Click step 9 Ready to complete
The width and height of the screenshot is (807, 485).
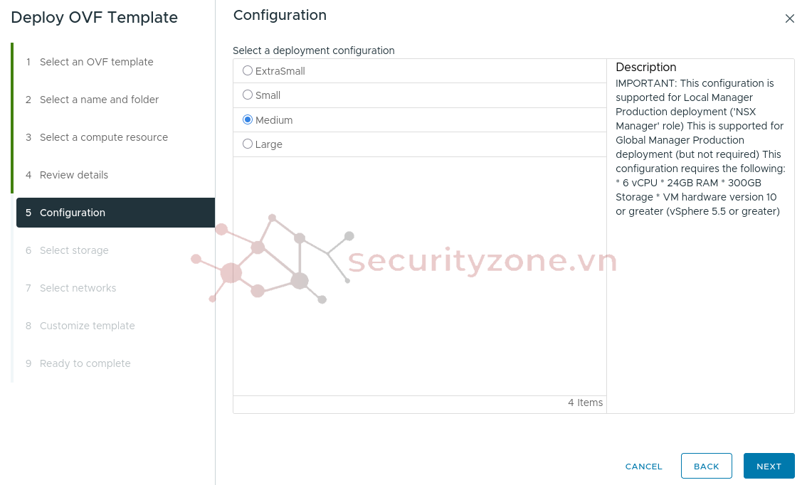click(x=85, y=363)
